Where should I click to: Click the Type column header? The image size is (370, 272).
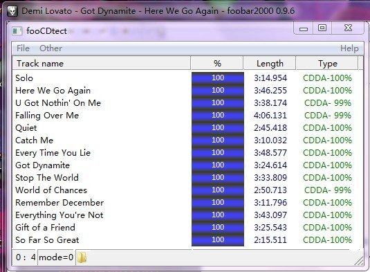327,63
